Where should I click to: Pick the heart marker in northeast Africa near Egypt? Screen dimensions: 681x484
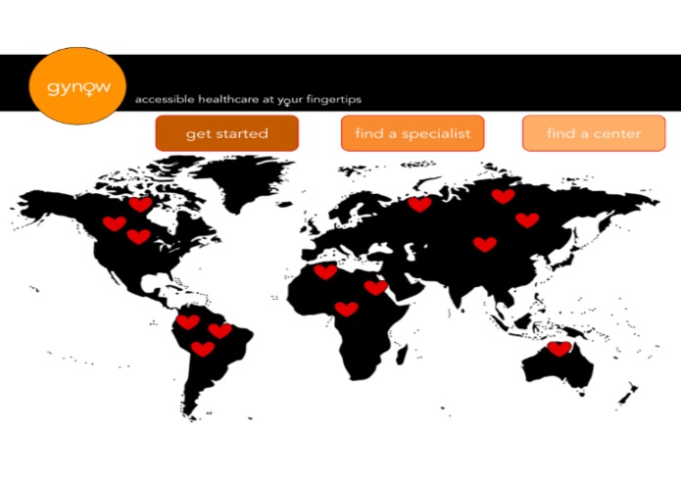(x=375, y=287)
